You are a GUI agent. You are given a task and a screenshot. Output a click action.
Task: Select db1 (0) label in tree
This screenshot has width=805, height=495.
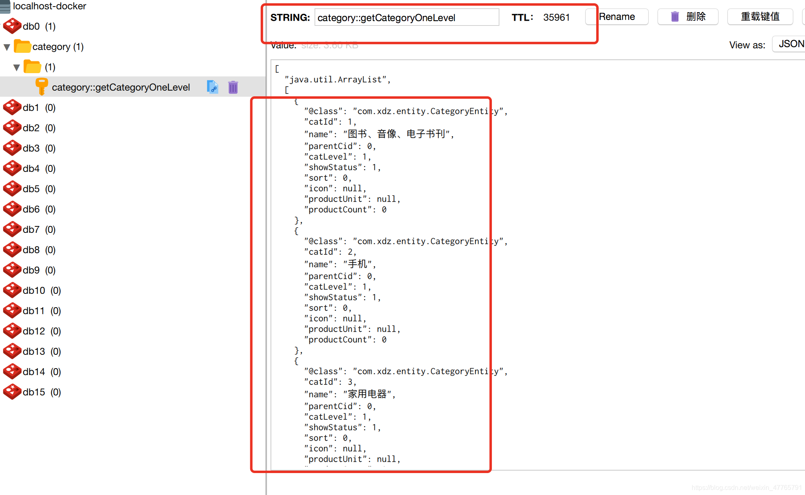39,108
